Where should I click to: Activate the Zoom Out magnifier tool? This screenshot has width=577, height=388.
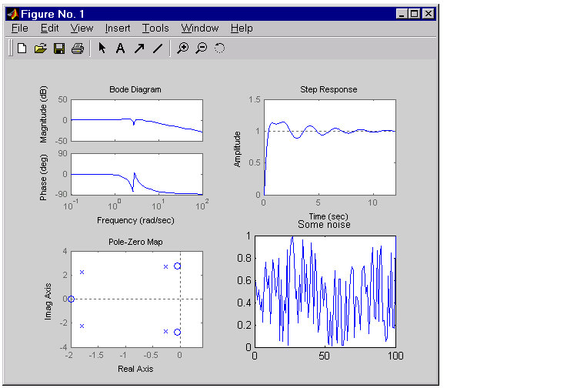tap(201, 48)
